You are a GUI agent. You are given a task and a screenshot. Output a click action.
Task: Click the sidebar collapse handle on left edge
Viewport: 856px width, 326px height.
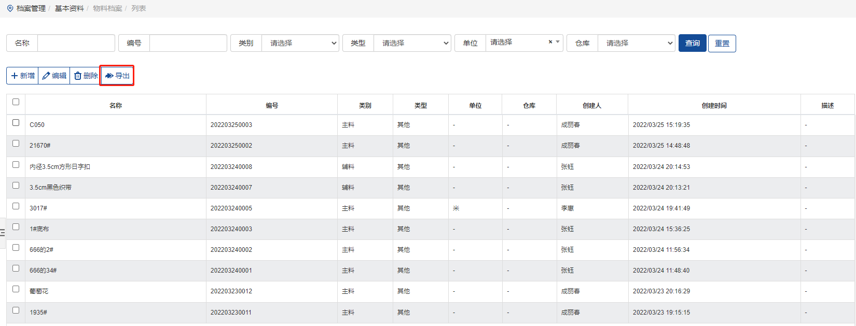(x=3, y=233)
